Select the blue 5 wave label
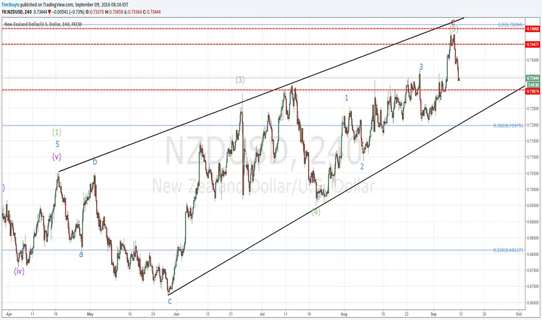The width and height of the screenshot is (542, 320). (x=58, y=144)
